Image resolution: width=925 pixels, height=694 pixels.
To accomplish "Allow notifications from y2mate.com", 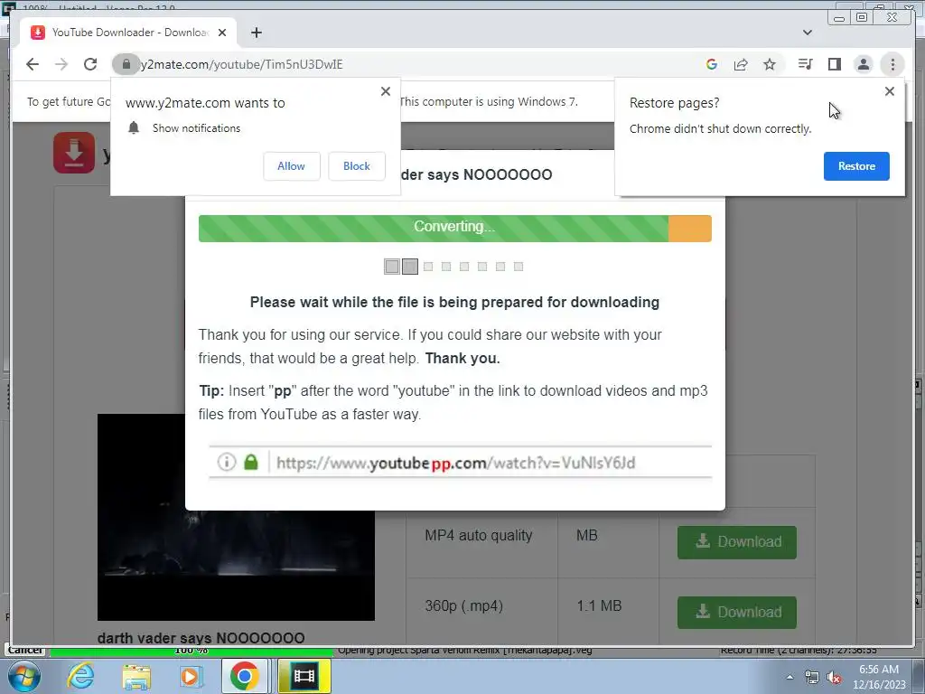I will (x=292, y=166).
